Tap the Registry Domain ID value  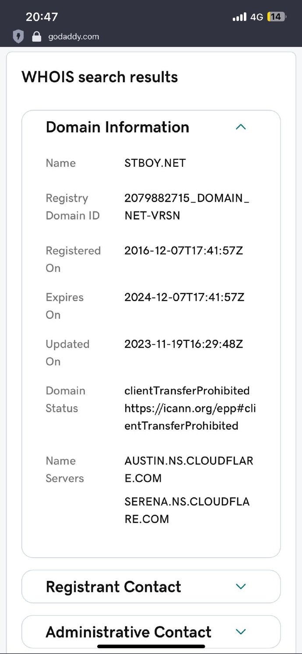[187, 207]
